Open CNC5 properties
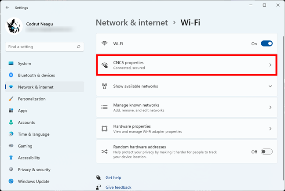Screen dimensions: 285x191 [x=186, y=65]
